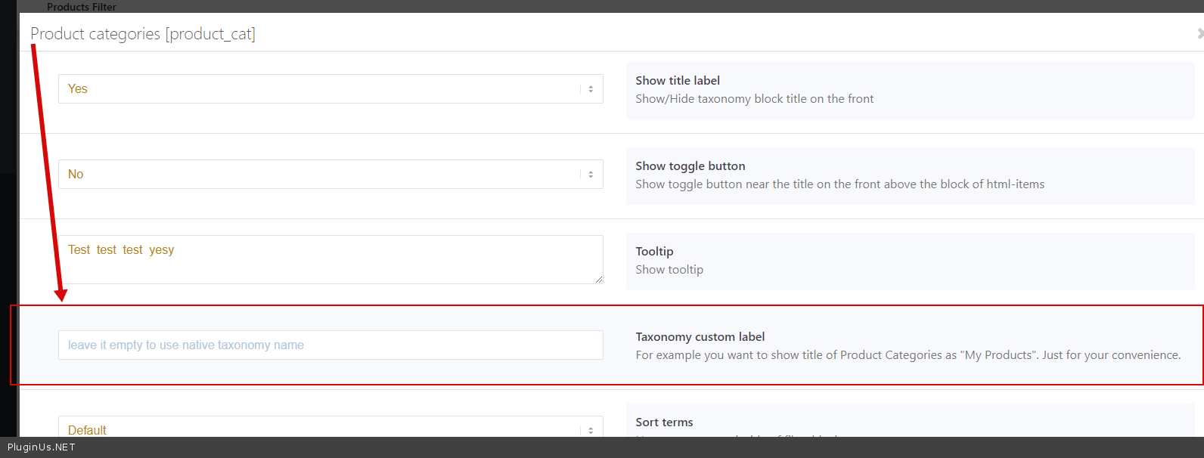This screenshot has height=458, width=1204.
Task: Click the Taxonomy custom label input field
Action: pos(330,345)
